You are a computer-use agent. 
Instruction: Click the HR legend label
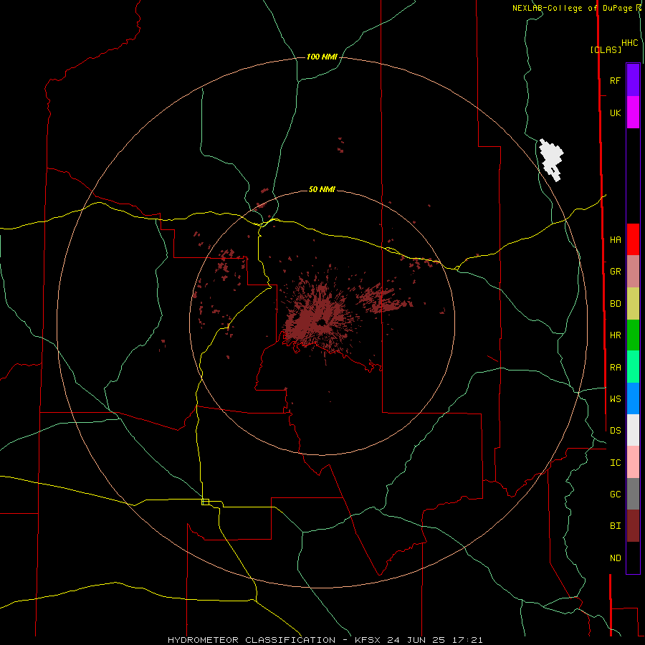(x=615, y=335)
